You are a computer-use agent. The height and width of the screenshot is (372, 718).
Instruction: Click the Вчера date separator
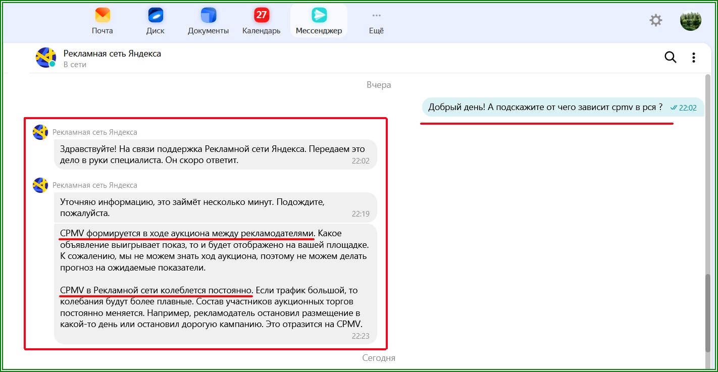[x=379, y=85]
